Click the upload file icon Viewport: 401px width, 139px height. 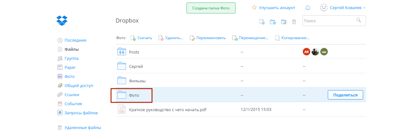click(262, 22)
